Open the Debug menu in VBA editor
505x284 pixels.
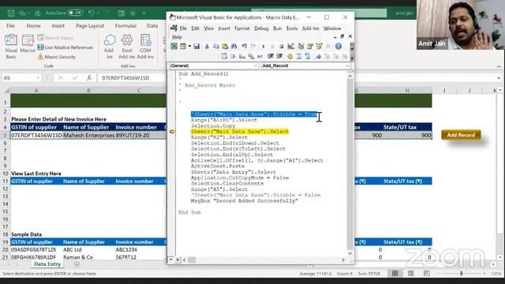pyautogui.click(x=261, y=28)
